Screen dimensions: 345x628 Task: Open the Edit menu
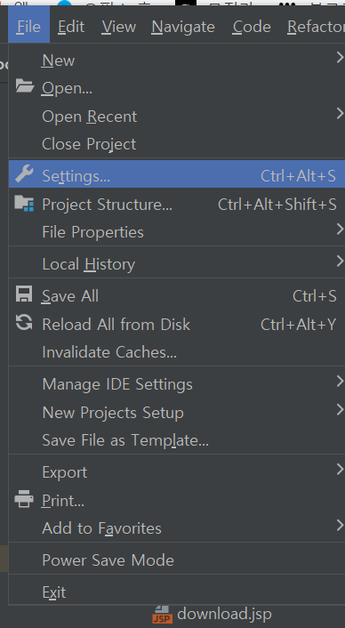(x=71, y=27)
